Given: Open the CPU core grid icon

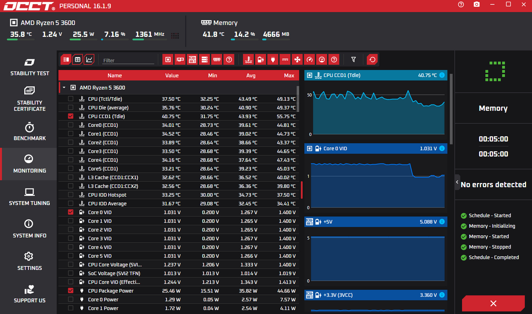Looking at the screenshot, I should point(175,36).
